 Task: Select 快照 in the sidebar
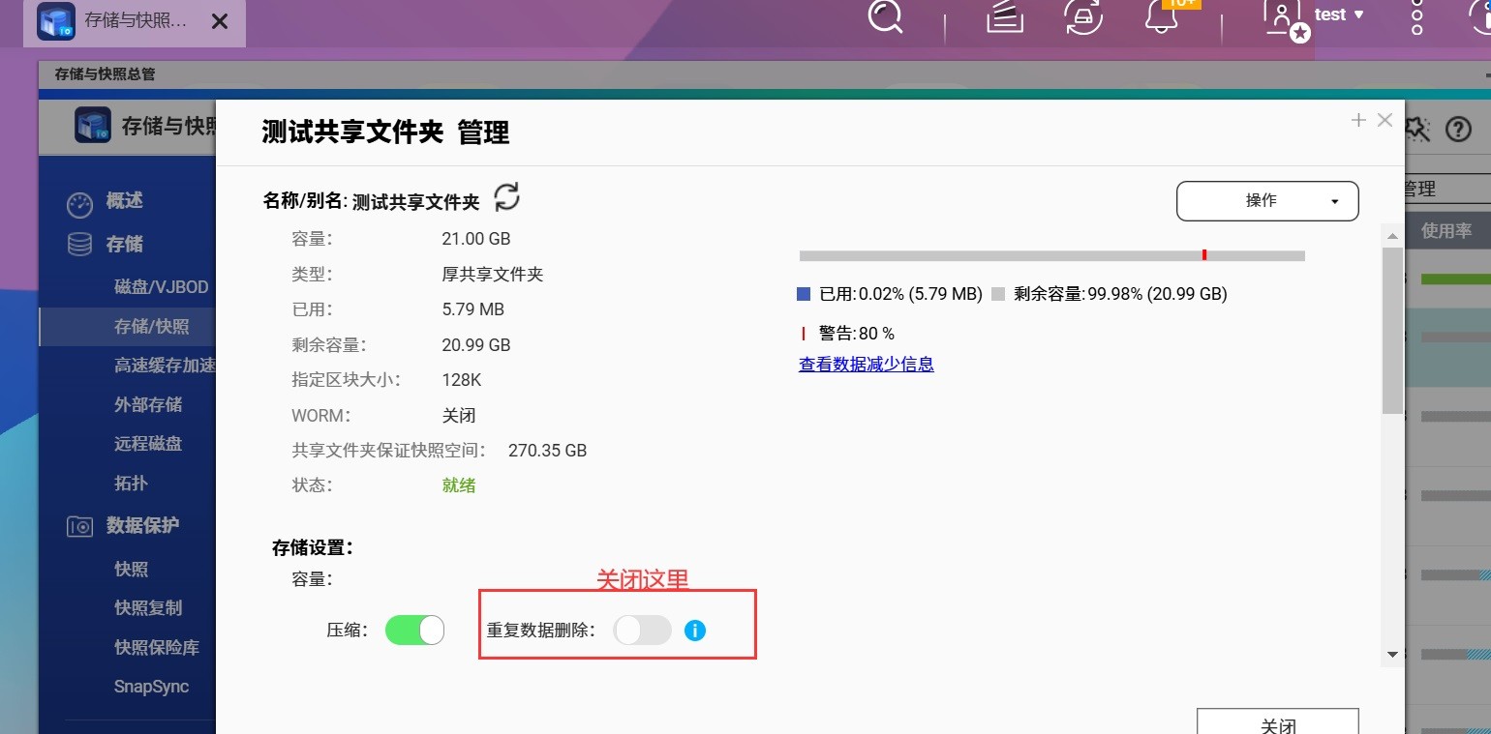coord(131,570)
